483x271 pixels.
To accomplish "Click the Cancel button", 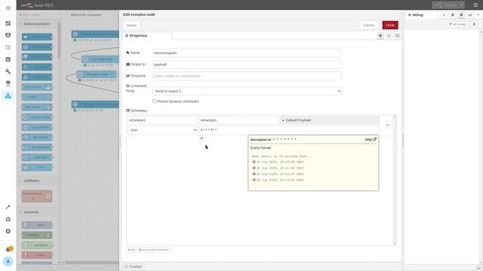I will [x=369, y=25].
